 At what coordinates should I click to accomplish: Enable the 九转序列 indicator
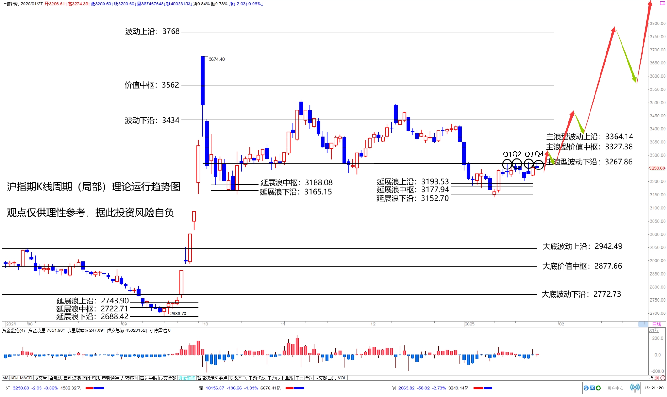pos(130,378)
